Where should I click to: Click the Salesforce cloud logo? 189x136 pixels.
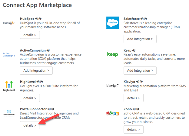point(113,23)
